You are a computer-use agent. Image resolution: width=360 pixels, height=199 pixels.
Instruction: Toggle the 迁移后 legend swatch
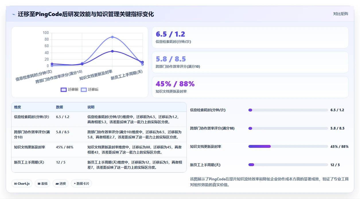(x=83, y=89)
